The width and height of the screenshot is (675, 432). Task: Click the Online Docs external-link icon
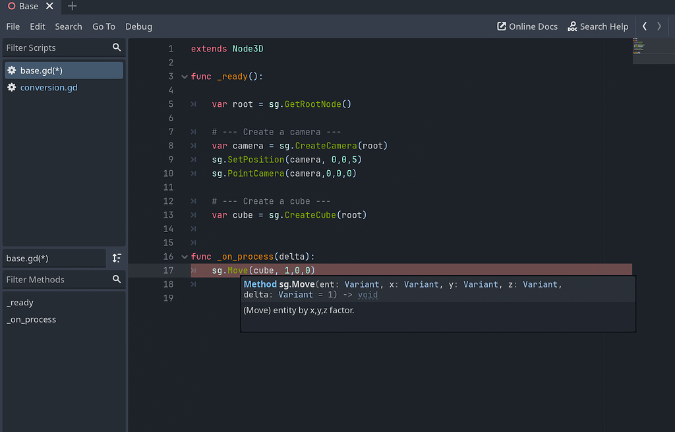[x=502, y=26]
